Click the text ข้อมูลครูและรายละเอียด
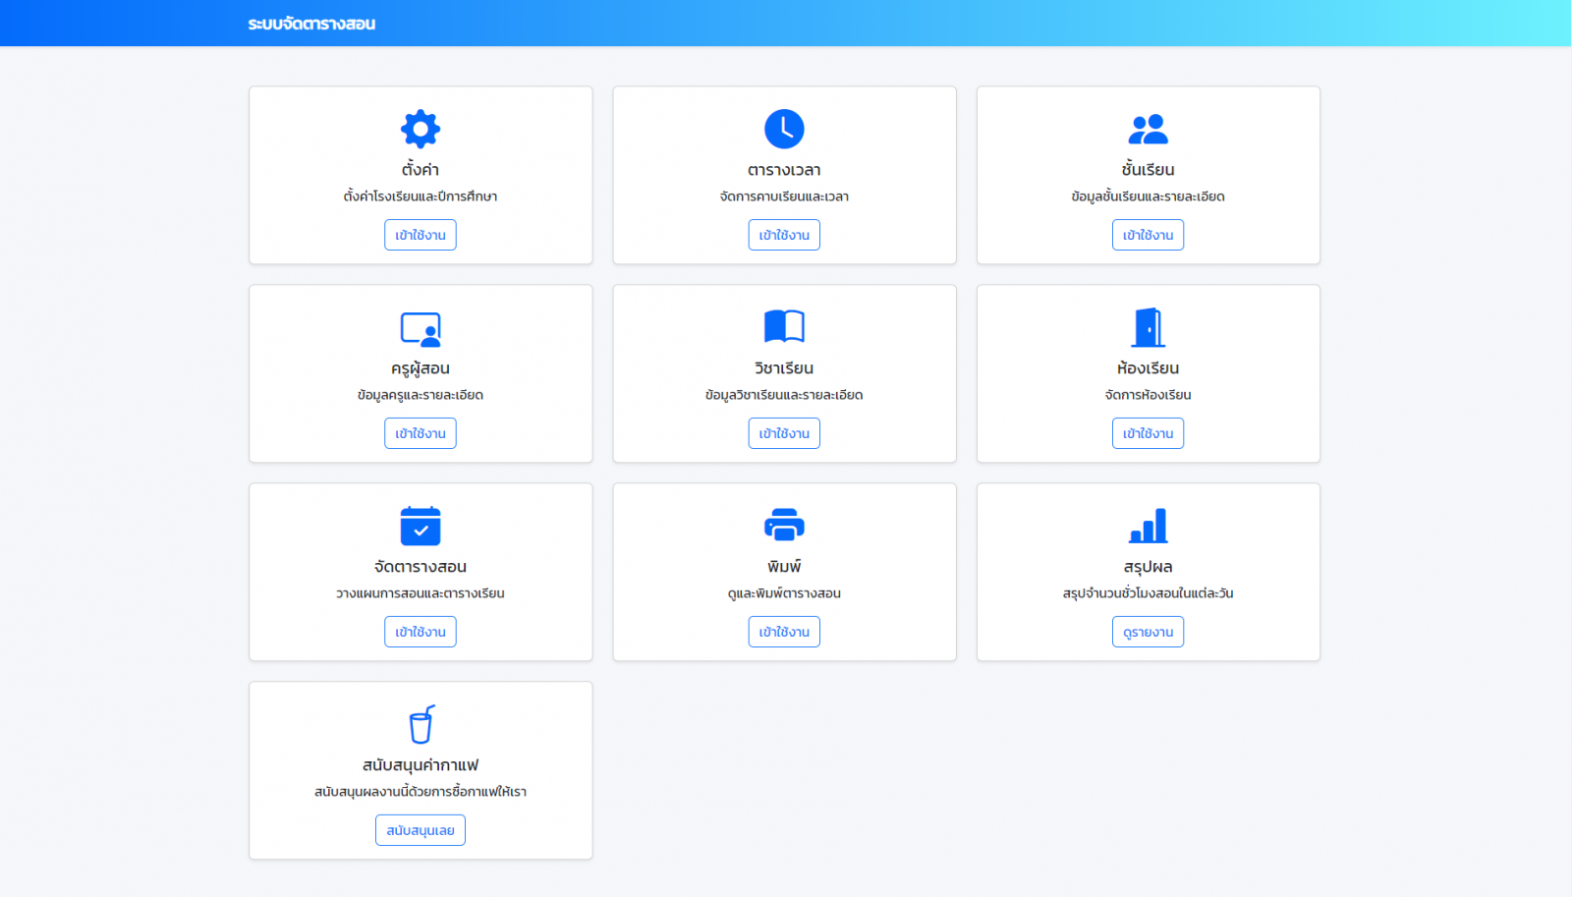The image size is (1572, 897). pos(421,395)
